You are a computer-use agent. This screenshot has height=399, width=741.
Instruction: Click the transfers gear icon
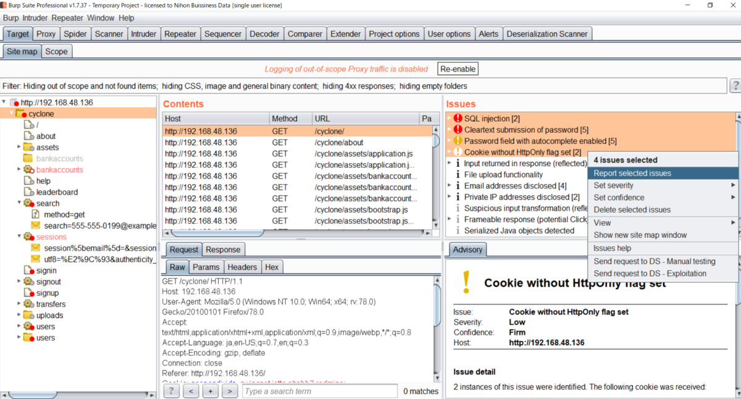click(x=28, y=304)
